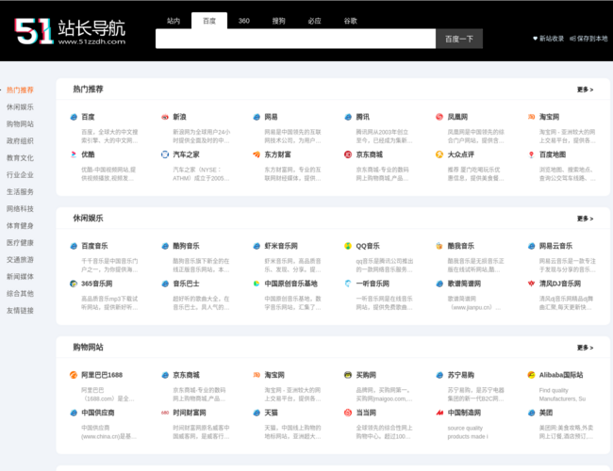Image resolution: width=613 pixels, height=471 pixels.
Task: Open 综合其他 sidebar category
Action: pos(20,294)
